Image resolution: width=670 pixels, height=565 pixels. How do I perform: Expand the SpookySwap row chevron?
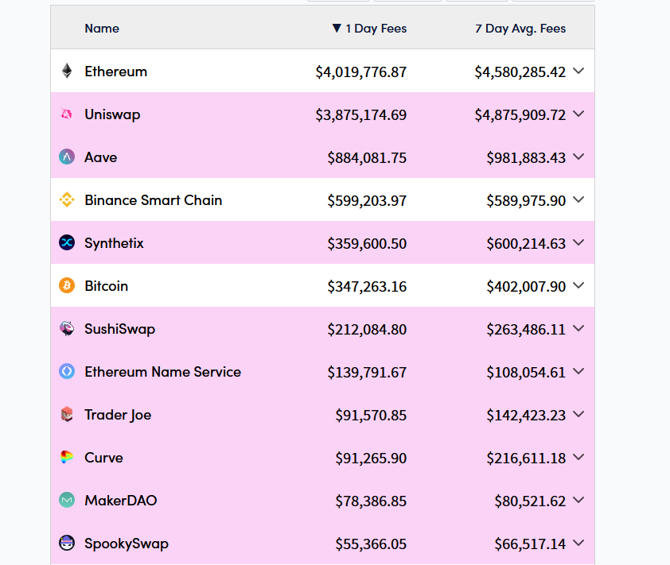[x=578, y=543]
